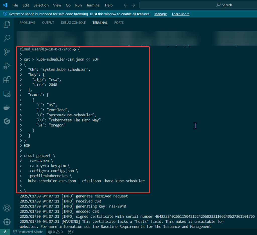
Task: Click the remote window status bar icon
Action: tap(5, 232)
